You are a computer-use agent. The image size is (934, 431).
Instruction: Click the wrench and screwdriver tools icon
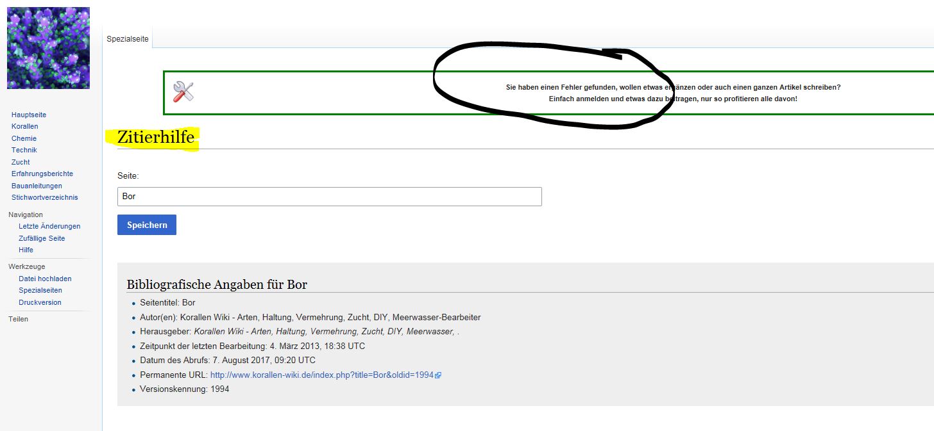[x=183, y=92]
